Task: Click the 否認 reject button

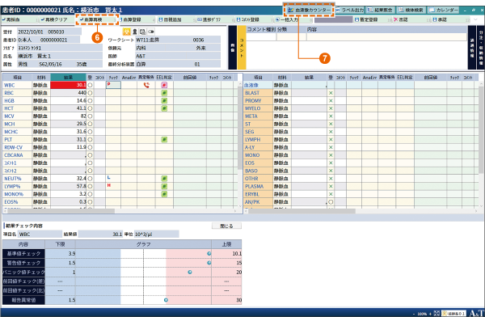Action: (x=411, y=19)
